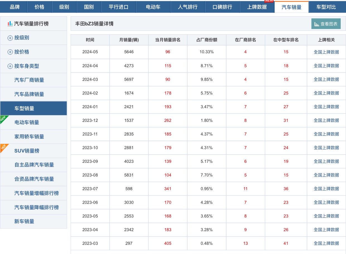Go to the 车型对比 tab
346x254 pixels.
tap(326, 7)
